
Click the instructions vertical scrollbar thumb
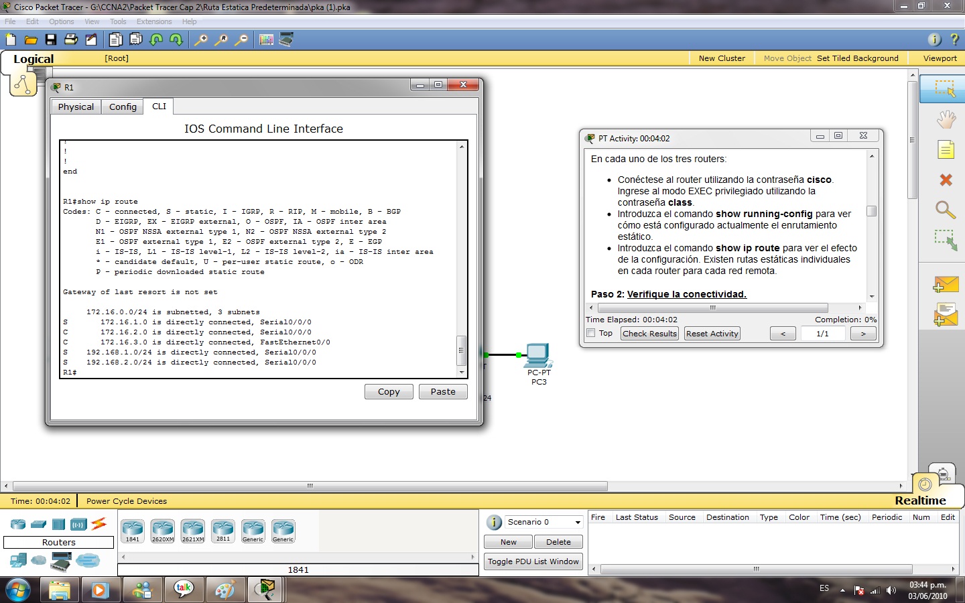[871, 211]
